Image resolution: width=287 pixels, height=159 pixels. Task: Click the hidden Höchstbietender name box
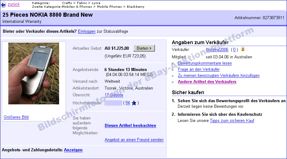(113, 103)
